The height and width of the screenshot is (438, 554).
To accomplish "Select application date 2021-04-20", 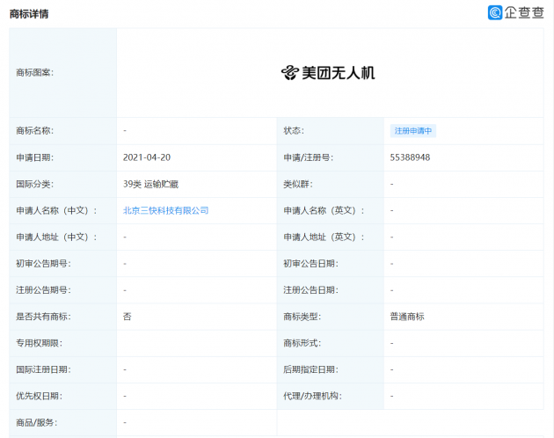I will pos(147,157).
